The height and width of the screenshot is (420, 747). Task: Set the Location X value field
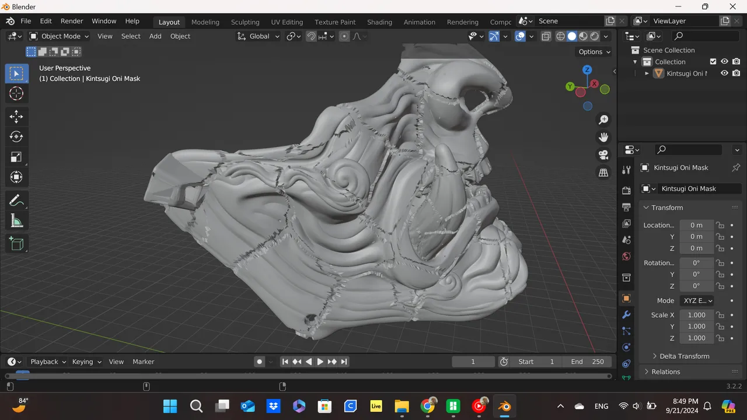pyautogui.click(x=696, y=225)
